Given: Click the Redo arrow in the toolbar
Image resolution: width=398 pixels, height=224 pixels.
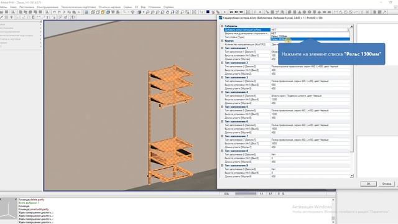Looking at the screenshot, I should tap(59, 12).
